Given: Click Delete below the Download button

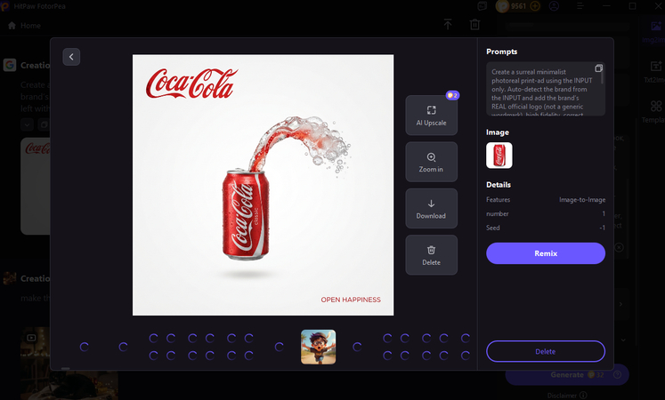Looking at the screenshot, I should click(432, 255).
